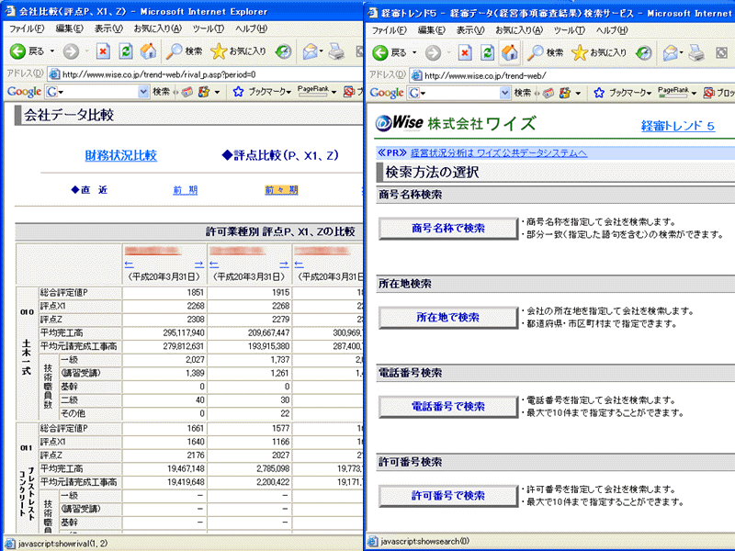The width and height of the screenshot is (735, 551).
Task: Open the PageRank dropdown in the left Google toolbar
Action: pyautogui.click(x=314, y=92)
